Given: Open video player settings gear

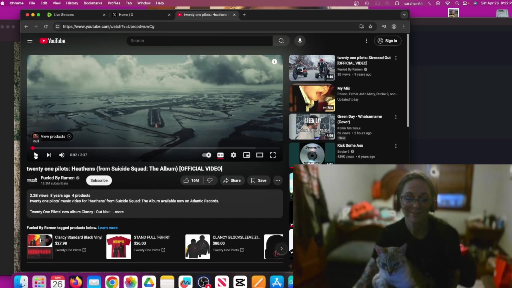Looking at the screenshot, I should point(234,155).
